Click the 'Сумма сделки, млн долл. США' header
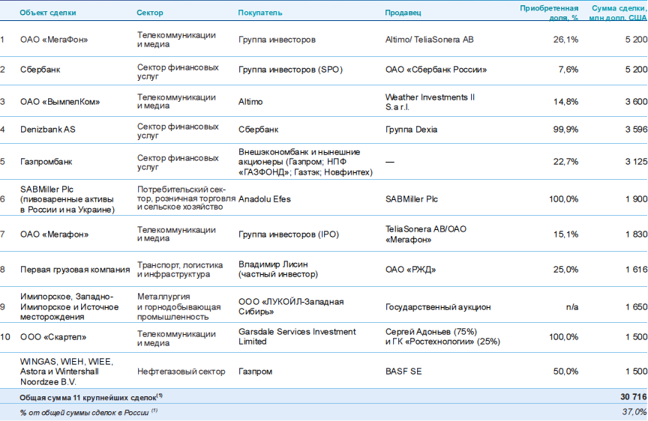This screenshot has width=648, height=421. [618, 13]
